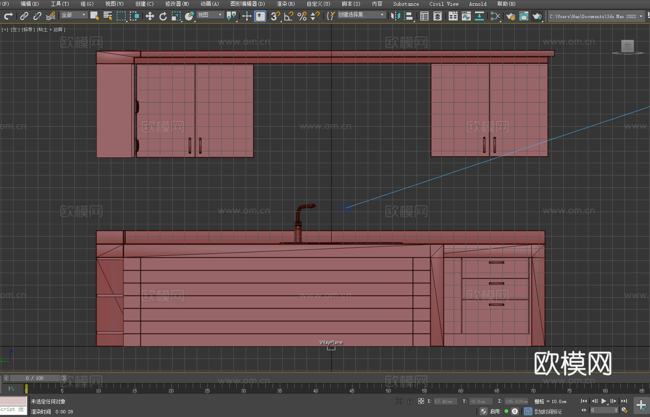Toggle 3D Snaps on toolbar
The width and height of the screenshot is (650, 417).
tap(276, 16)
